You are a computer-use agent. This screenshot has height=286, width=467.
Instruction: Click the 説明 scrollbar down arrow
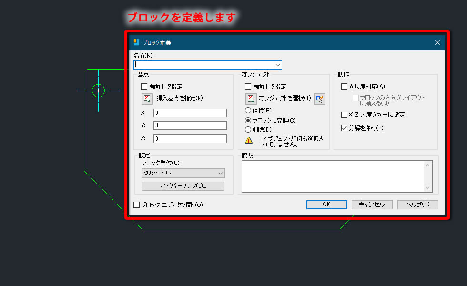[x=428, y=188]
